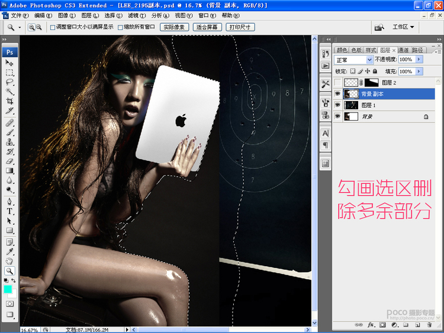Click the zoom out option icon
This screenshot has height=333, width=444.
point(39,27)
